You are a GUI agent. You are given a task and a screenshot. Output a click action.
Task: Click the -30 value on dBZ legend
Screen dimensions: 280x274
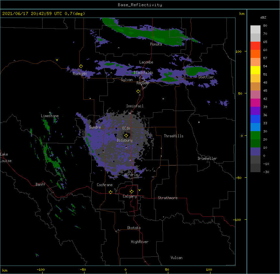click(x=266, y=172)
